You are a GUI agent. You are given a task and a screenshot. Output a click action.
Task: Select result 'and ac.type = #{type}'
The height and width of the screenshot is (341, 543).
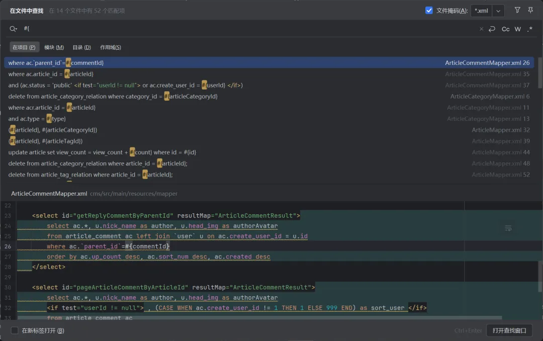click(x=269, y=119)
